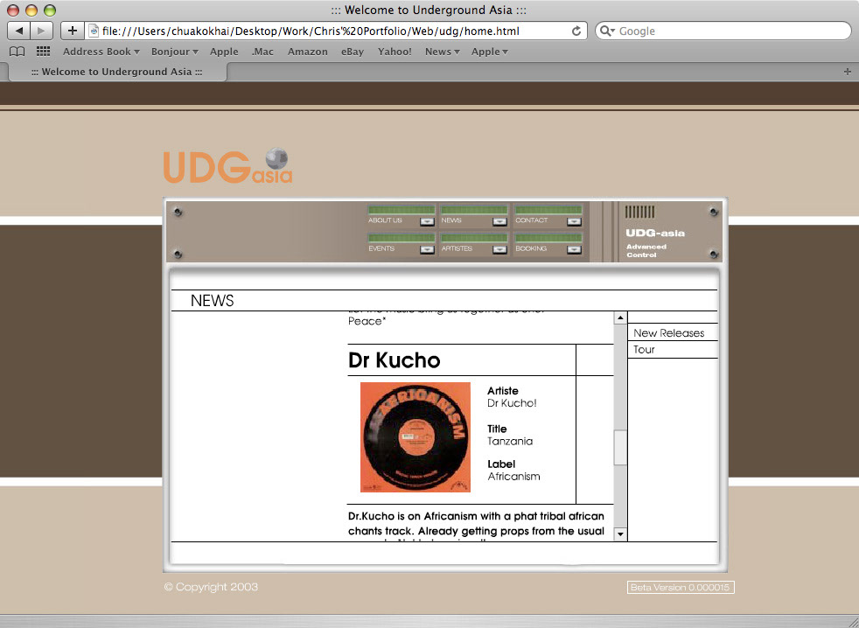Click the BOOKING arrow button
Viewport: 859px width, 628px height.
click(574, 249)
